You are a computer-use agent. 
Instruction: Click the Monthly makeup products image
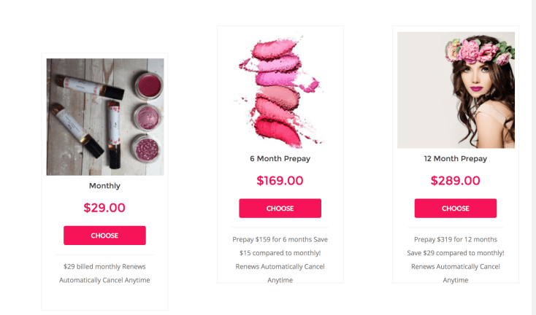104,117
